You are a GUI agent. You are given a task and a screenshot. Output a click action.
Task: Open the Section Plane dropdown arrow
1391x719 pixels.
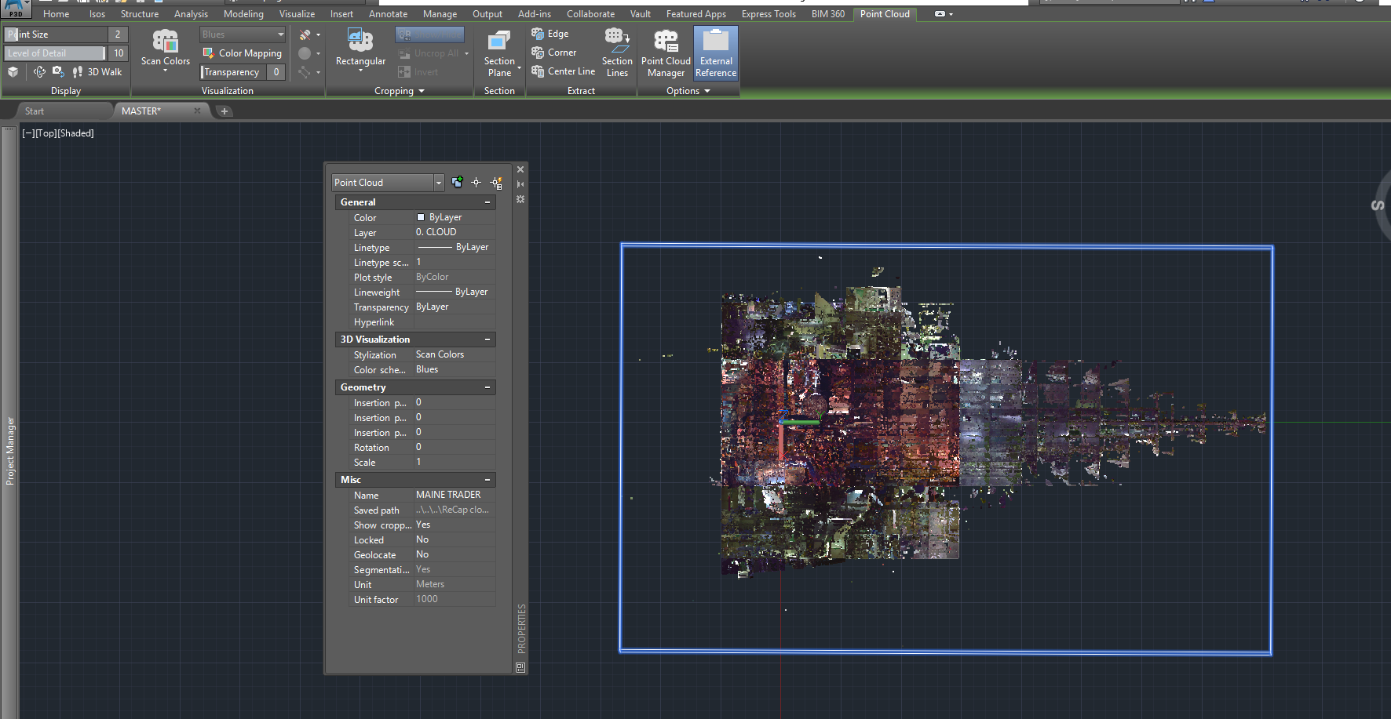tap(519, 68)
